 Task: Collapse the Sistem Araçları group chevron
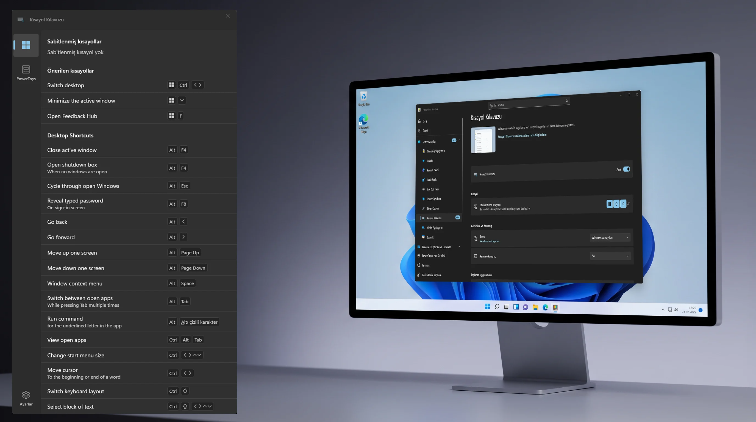pyautogui.click(x=459, y=140)
